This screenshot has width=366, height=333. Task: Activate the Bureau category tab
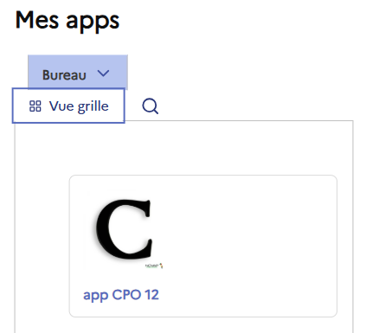pyautogui.click(x=78, y=72)
